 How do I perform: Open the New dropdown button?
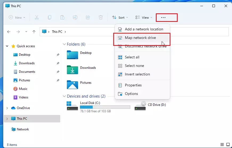click(x=17, y=18)
